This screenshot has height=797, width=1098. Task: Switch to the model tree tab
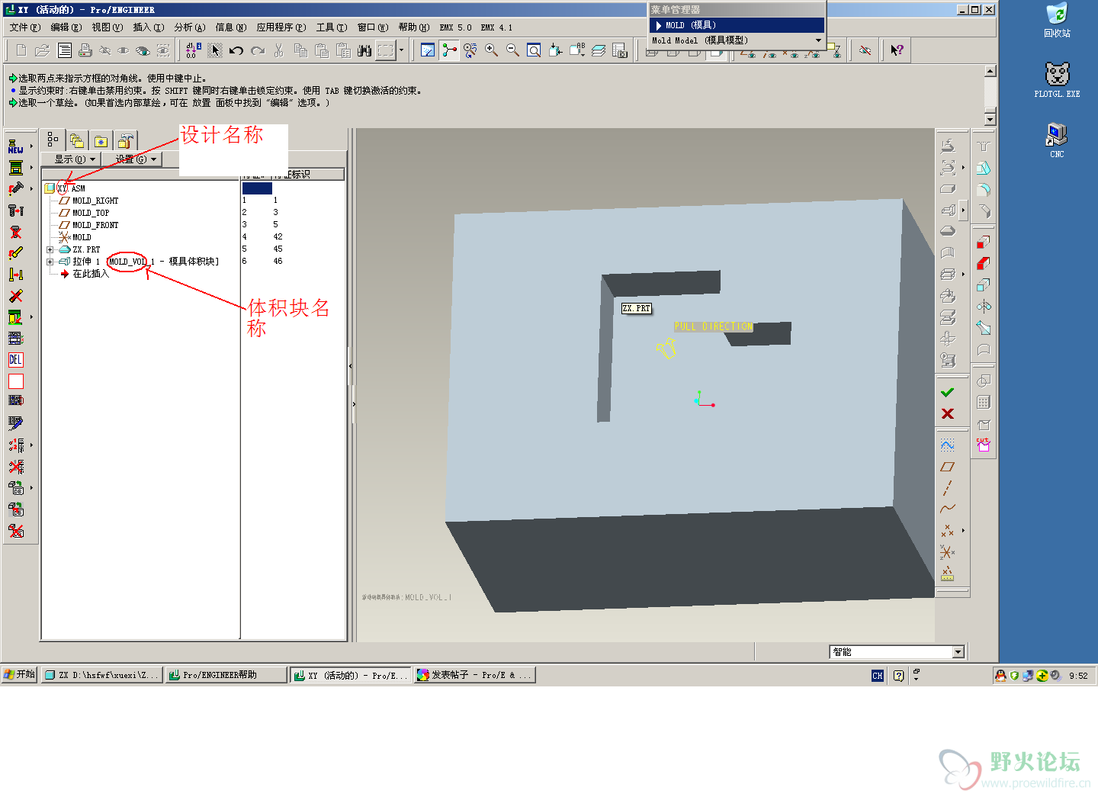click(x=53, y=140)
